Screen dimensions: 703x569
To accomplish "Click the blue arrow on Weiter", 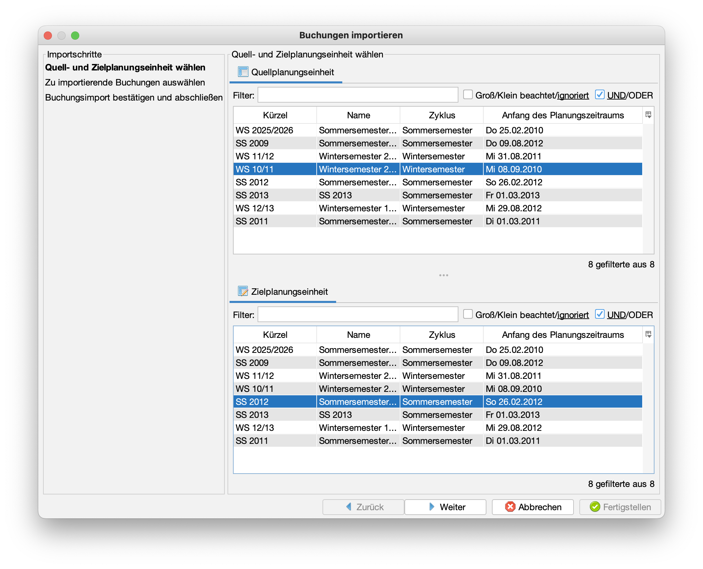I will (432, 507).
